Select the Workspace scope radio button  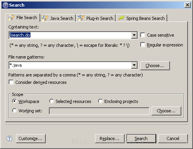coord(14,101)
